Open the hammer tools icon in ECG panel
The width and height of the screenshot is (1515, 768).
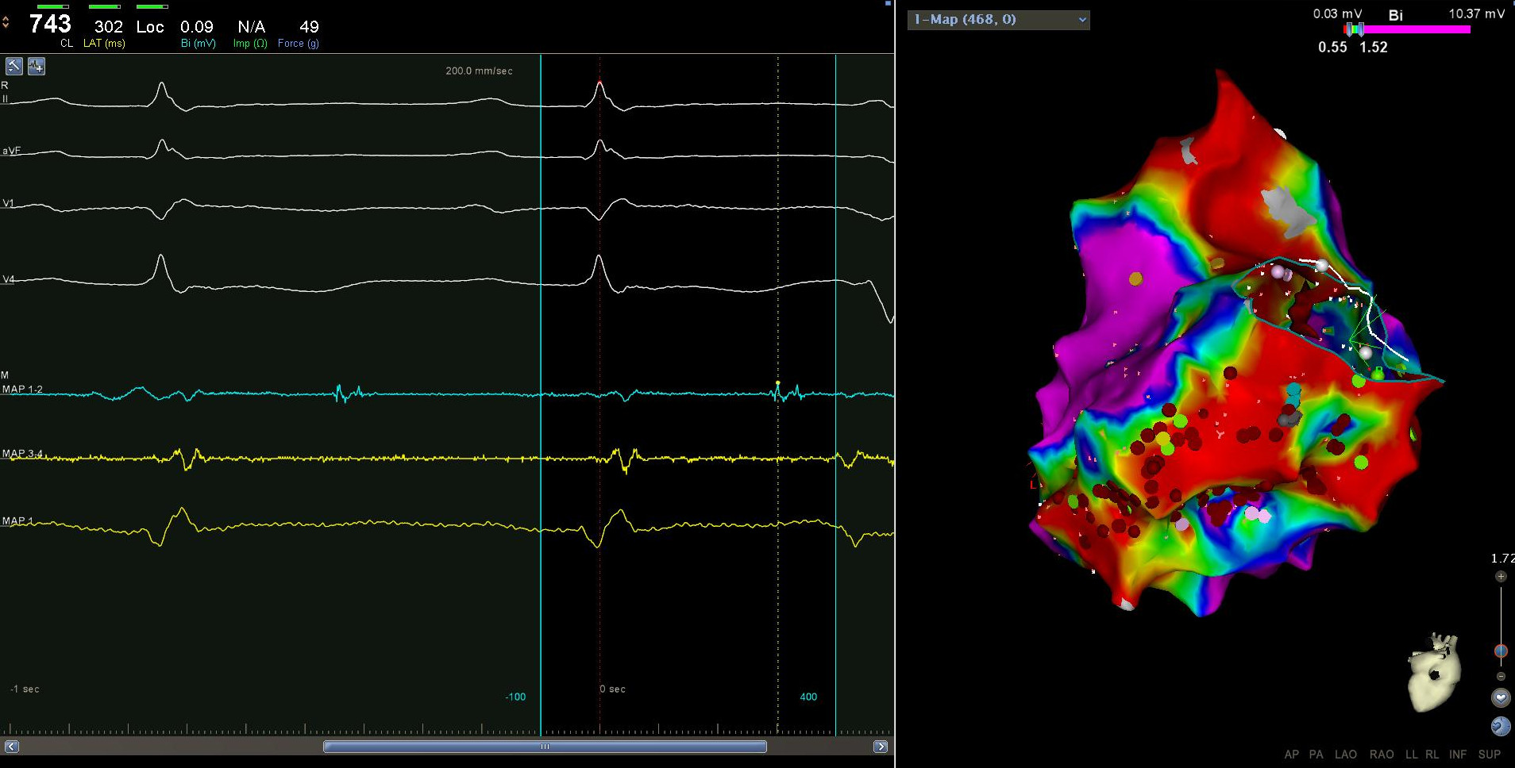(13, 66)
